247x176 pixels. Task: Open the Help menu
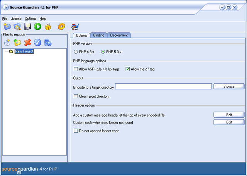coord(43,19)
